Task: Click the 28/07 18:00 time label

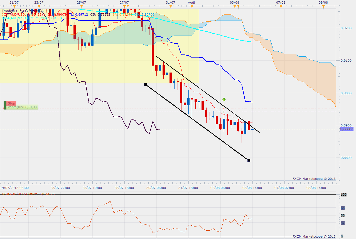Action: pyautogui.click(x=124, y=188)
